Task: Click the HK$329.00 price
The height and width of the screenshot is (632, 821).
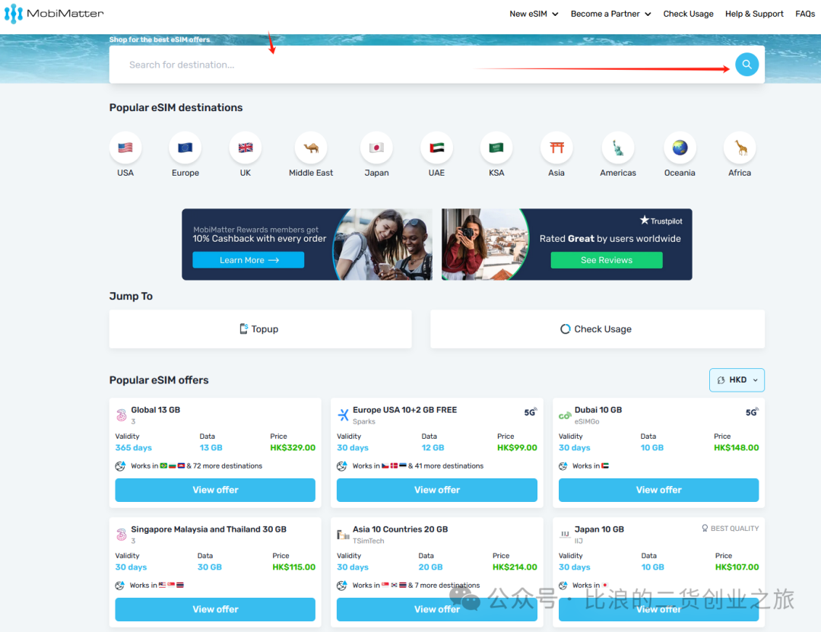Action: pyautogui.click(x=293, y=447)
